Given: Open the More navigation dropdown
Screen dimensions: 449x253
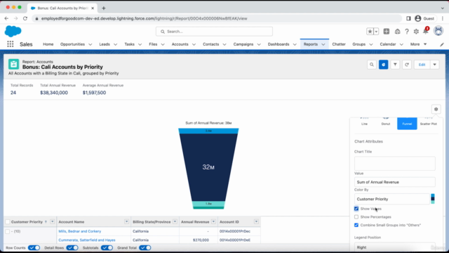Looking at the screenshot, I should click(418, 44).
